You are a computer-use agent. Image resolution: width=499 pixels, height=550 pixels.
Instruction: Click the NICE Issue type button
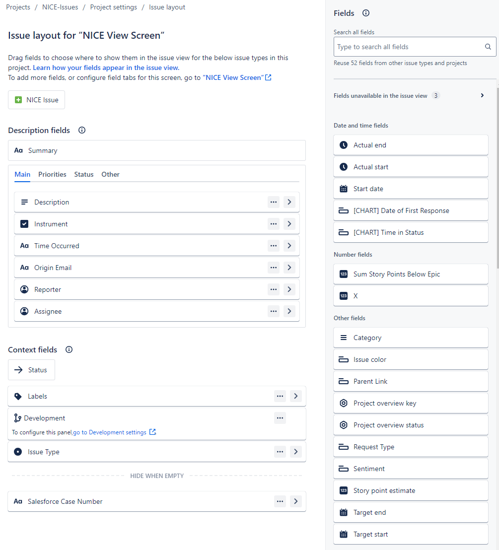37,100
